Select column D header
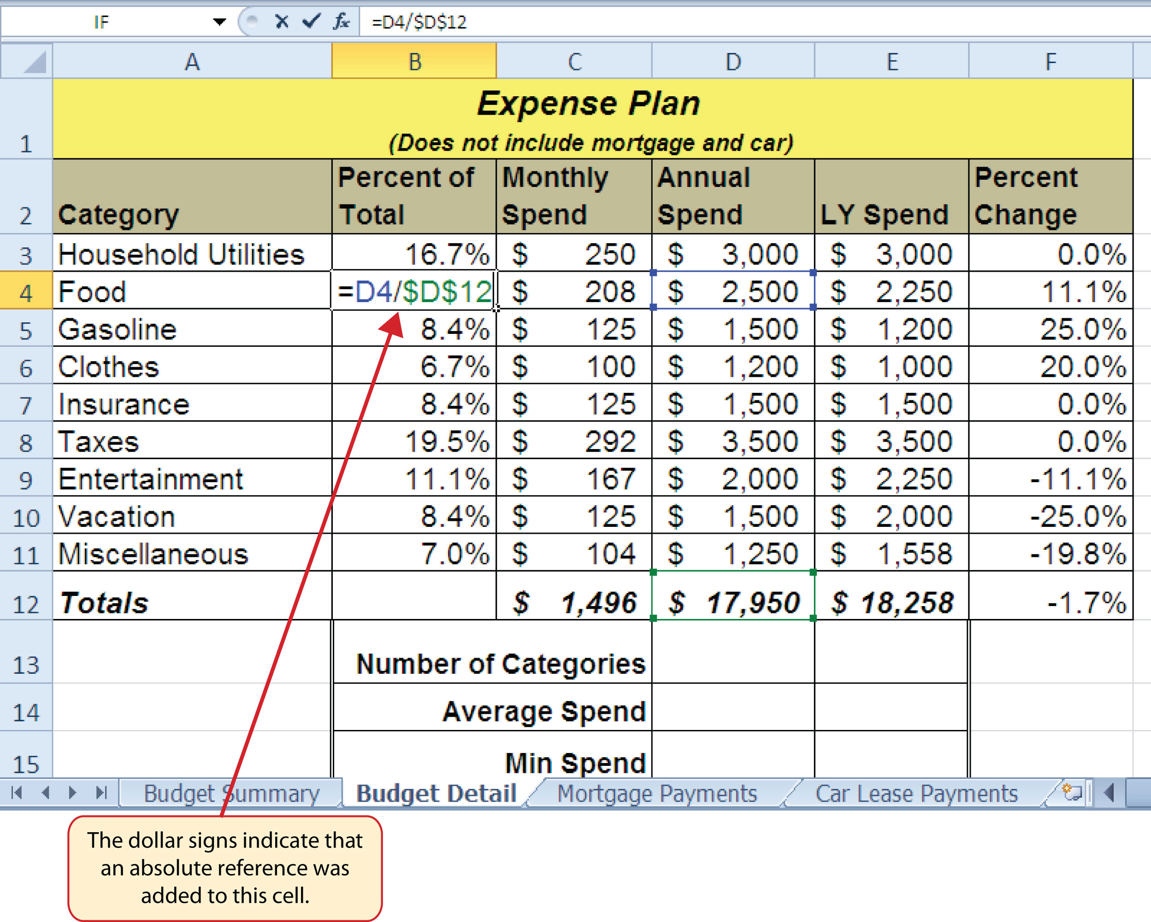Image resolution: width=1151 pixels, height=922 pixels. coord(733,62)
